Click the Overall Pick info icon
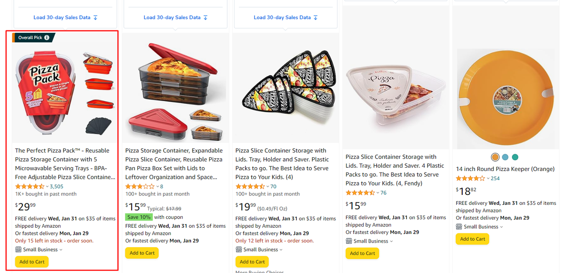Screen dimensions: 572x273 tap(47, 38)
